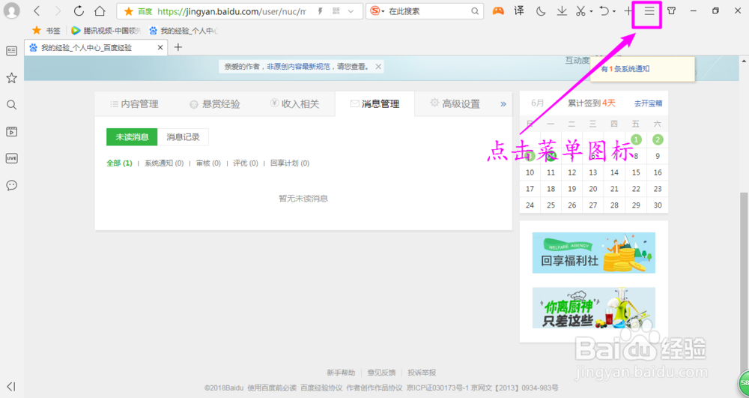Expand the screenshot tool dropdown arrow

[x=591, y=11]
